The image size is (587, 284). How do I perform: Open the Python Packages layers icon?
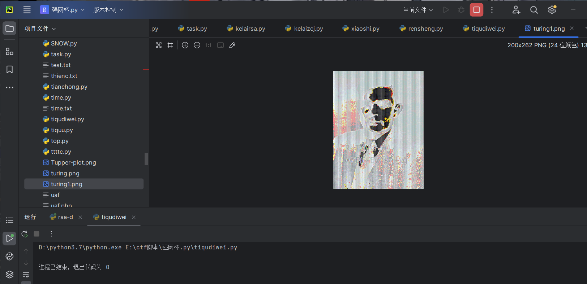pos(9,275)
